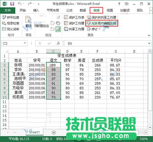Click 共享工作簿 share workbook
This screenshot has height=142, width=153.
coord(74,29)
